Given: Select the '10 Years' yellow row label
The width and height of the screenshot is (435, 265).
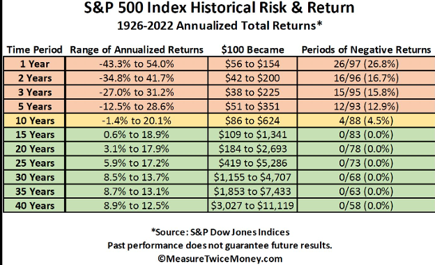Looking at the screenshot, I should (x=34, y=121).
